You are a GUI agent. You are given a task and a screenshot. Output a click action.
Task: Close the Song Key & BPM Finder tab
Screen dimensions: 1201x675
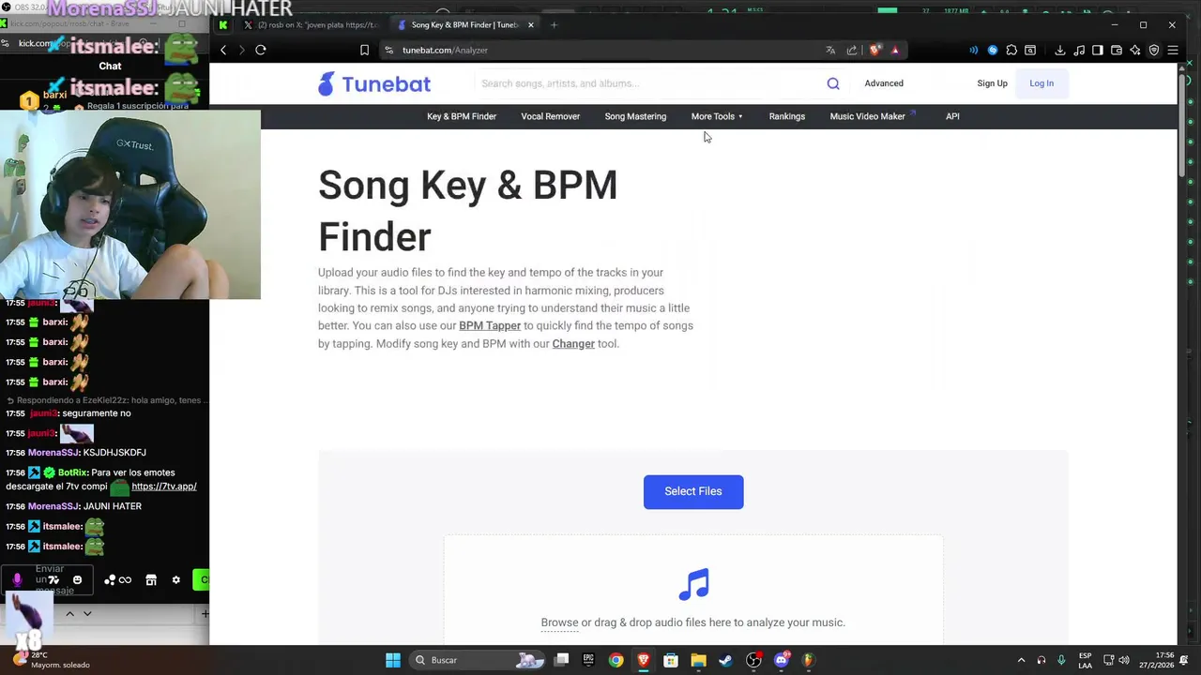pos(530,25)
